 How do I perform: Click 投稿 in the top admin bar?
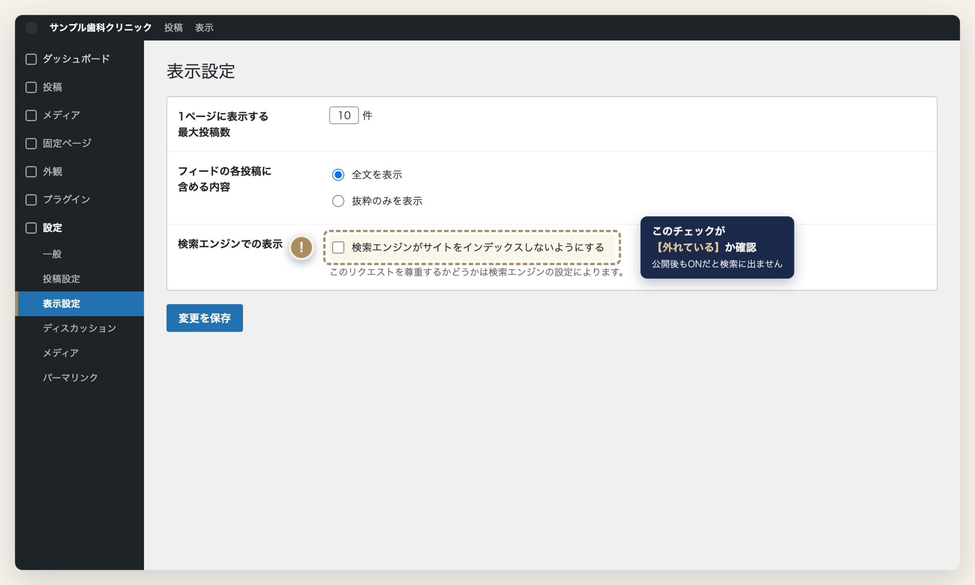click(x=173, y=27)
